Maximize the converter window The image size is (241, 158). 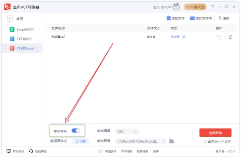coord(227,7)
